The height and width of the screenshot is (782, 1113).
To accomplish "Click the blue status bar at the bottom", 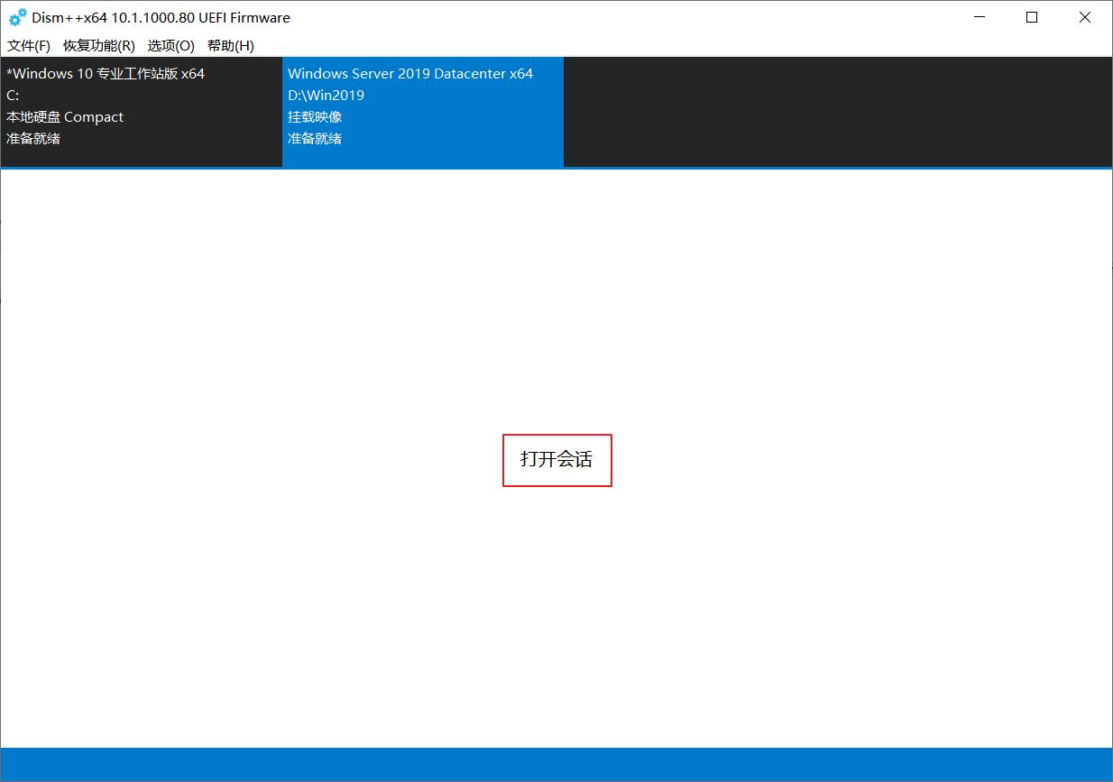I will [556, 762].
